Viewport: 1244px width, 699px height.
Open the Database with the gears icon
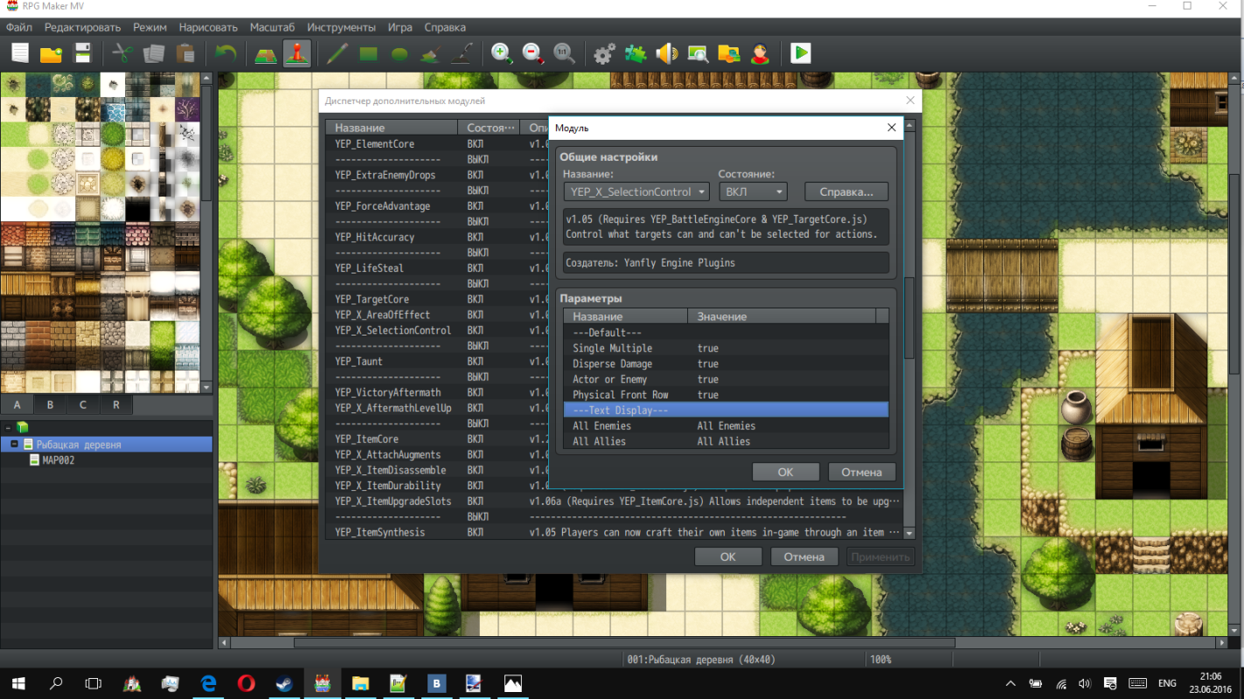[x=604, y=53]
